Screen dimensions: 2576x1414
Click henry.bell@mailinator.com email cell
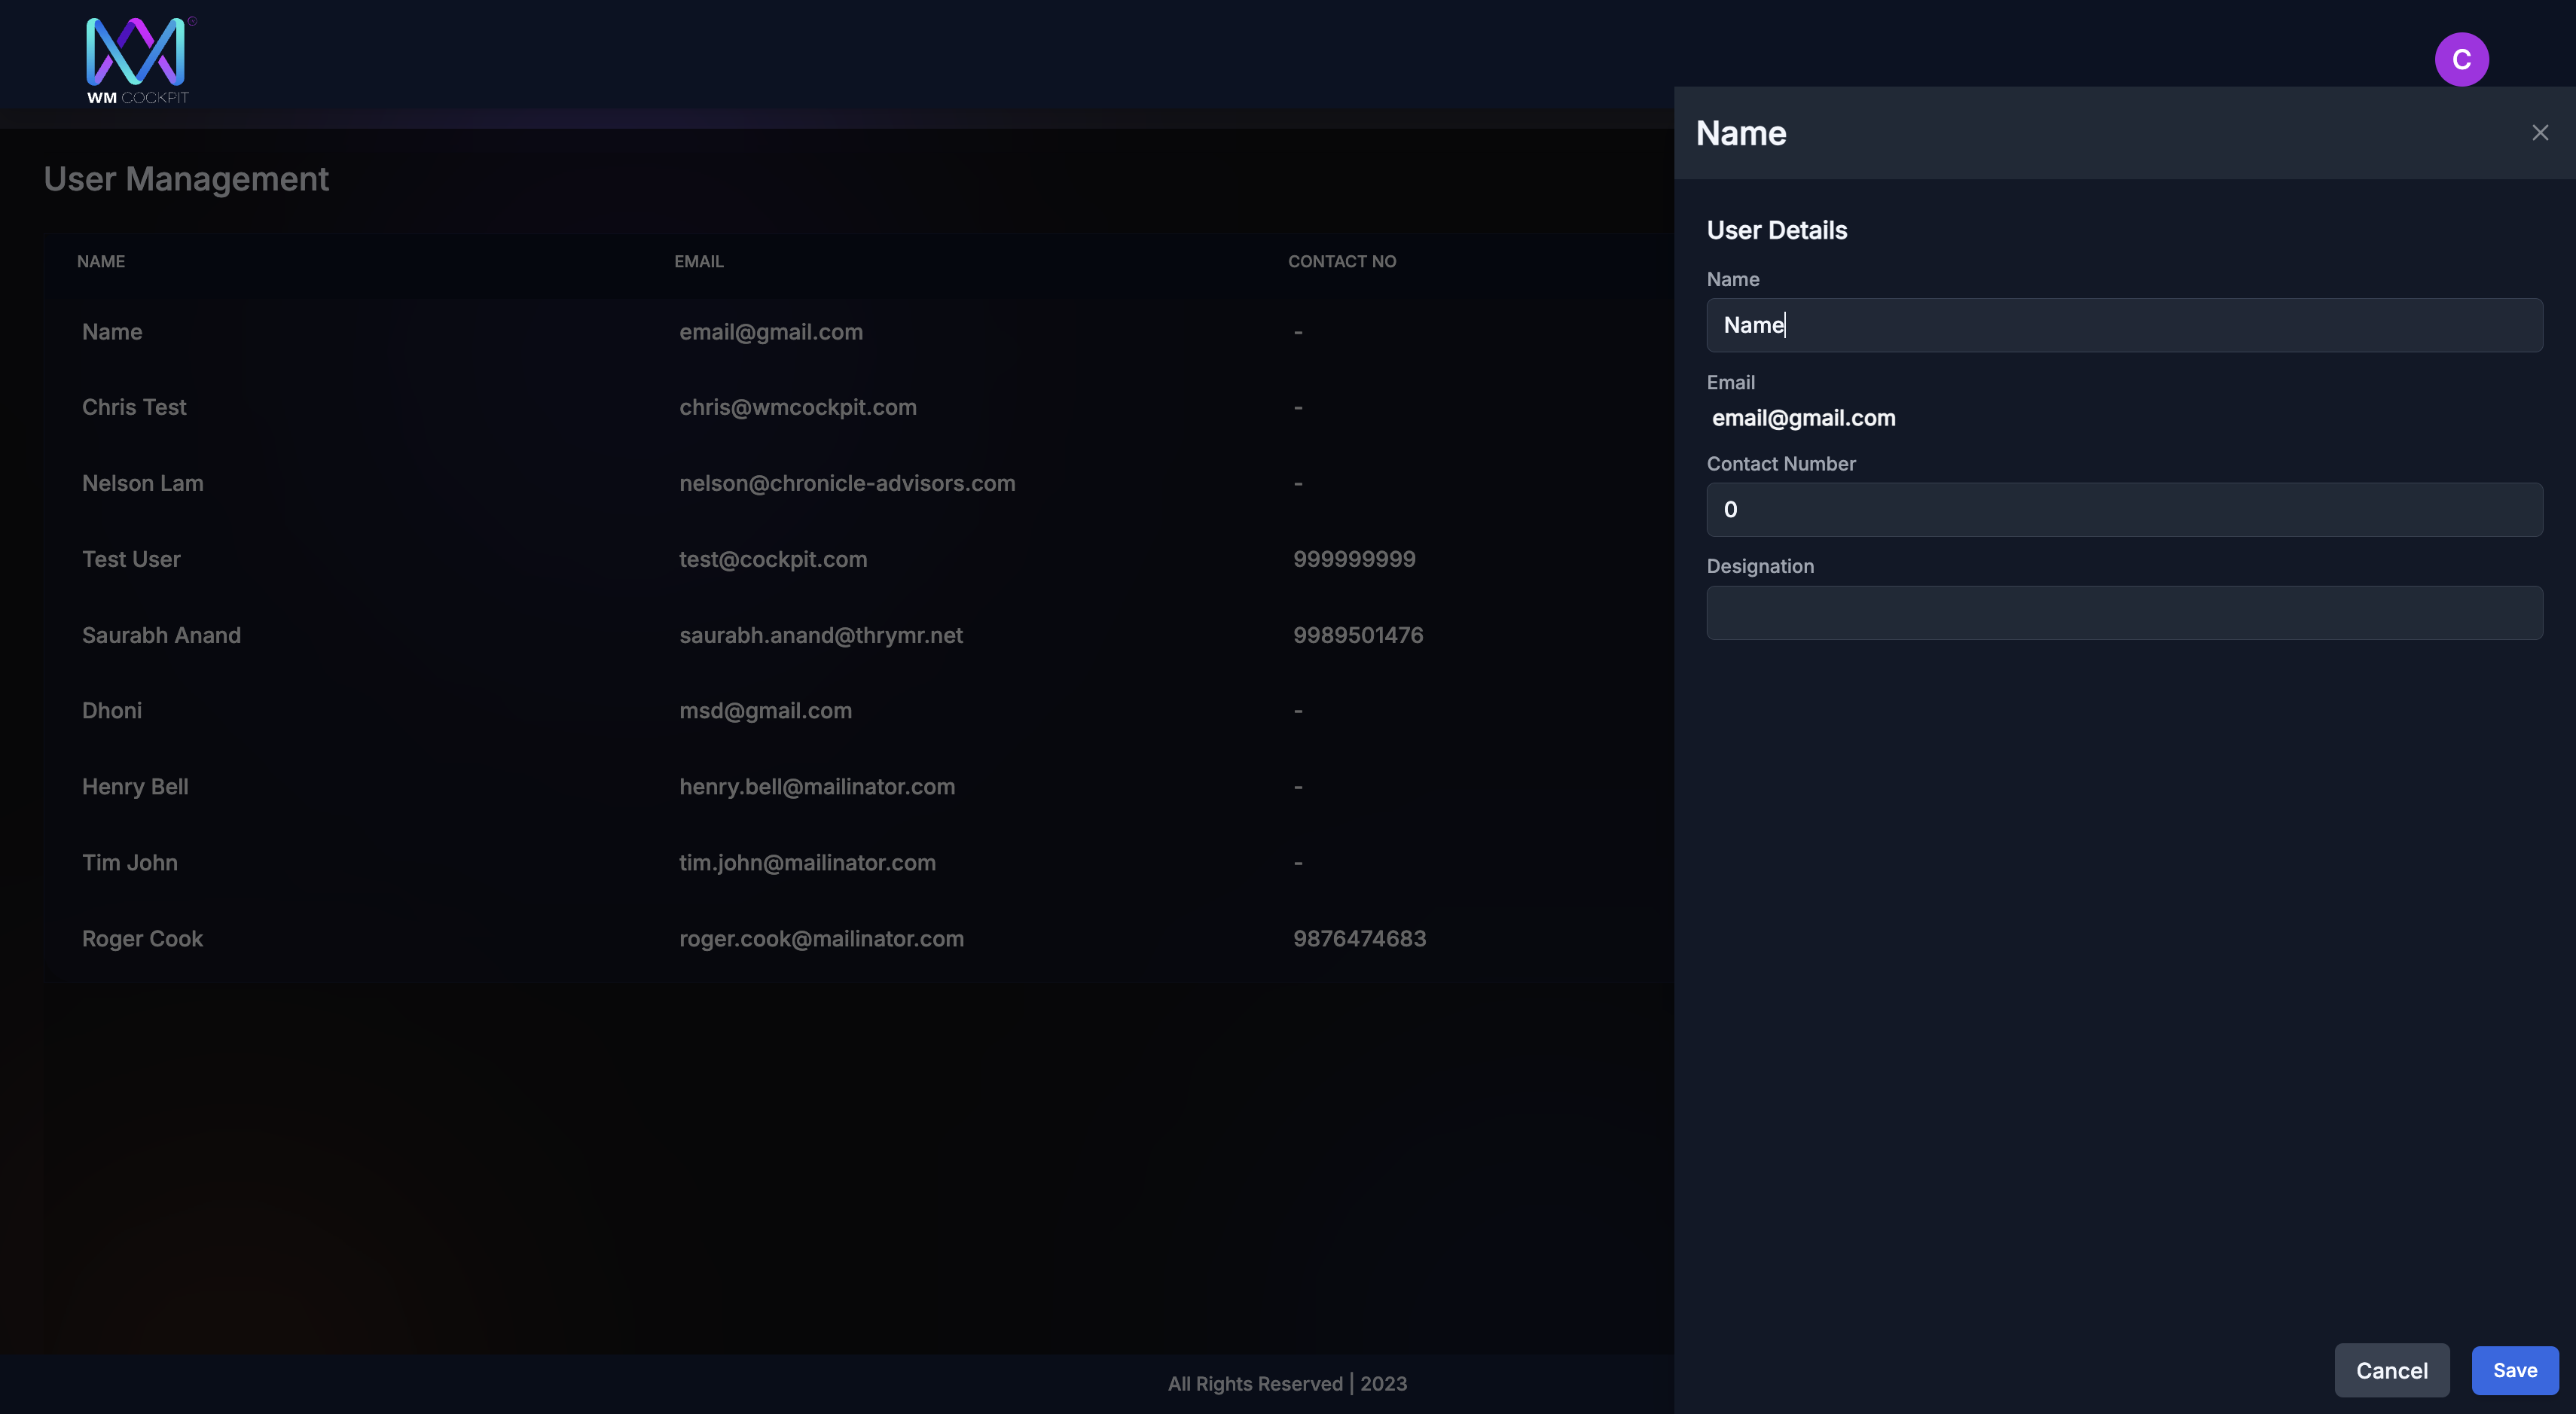(816, 787)
